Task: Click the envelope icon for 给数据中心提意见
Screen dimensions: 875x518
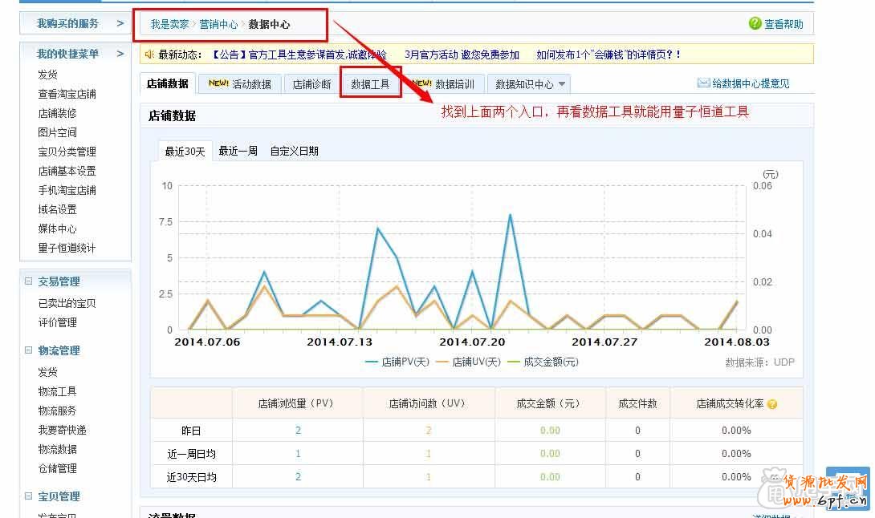Action: coord(703,83)
